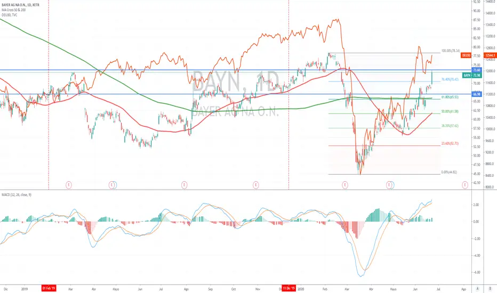Select the 61.80%(65.53) Fibonacci level label
This screenshot has width=497, height=293.
[x=450, y=97]
